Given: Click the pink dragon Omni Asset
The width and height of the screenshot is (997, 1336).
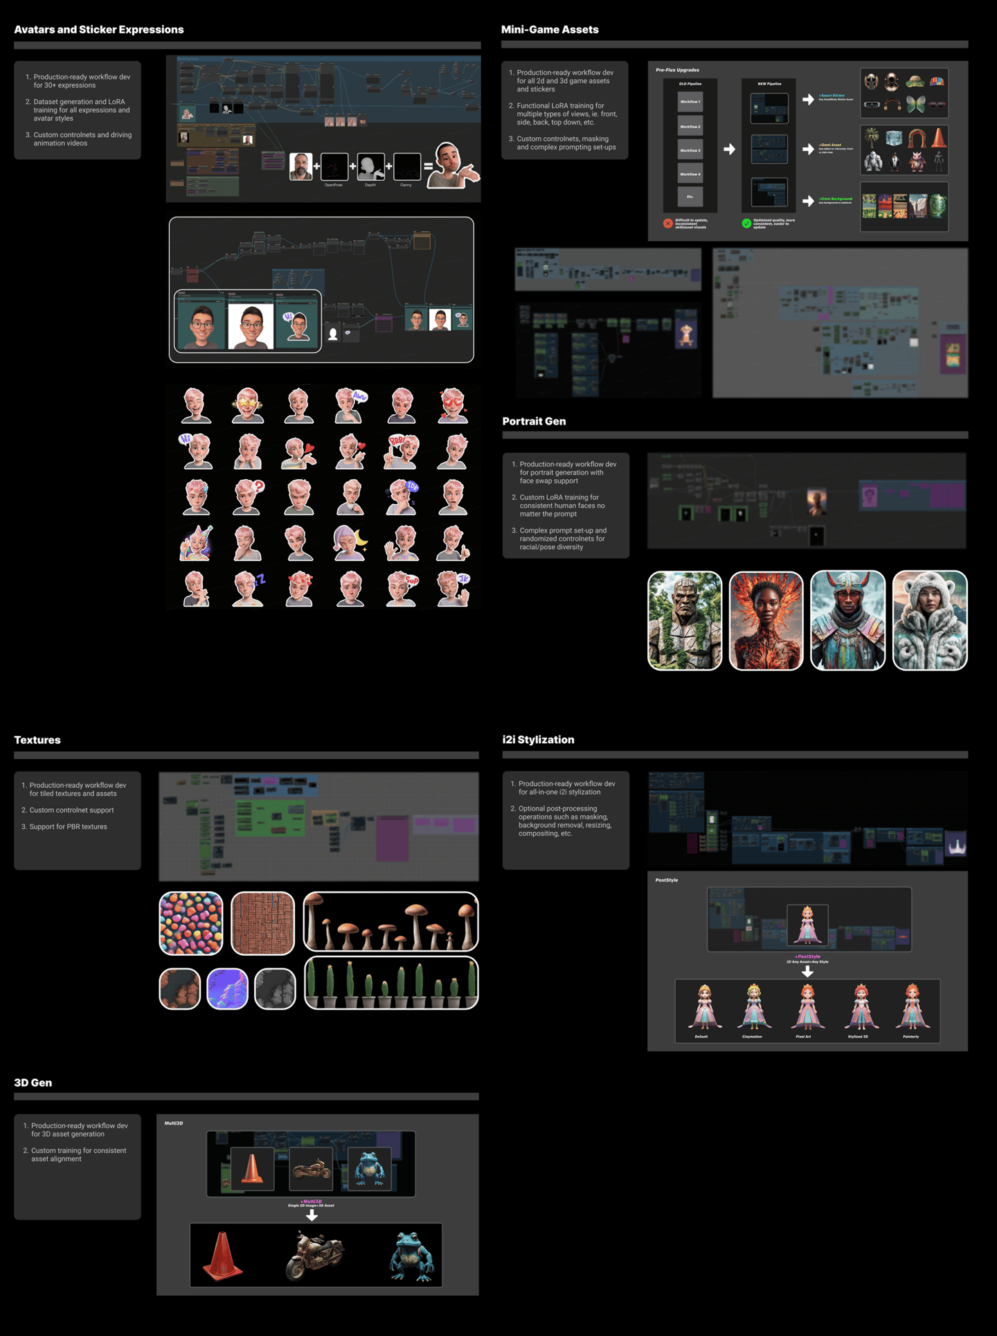Looking at the screenshot, I should 917,163.
